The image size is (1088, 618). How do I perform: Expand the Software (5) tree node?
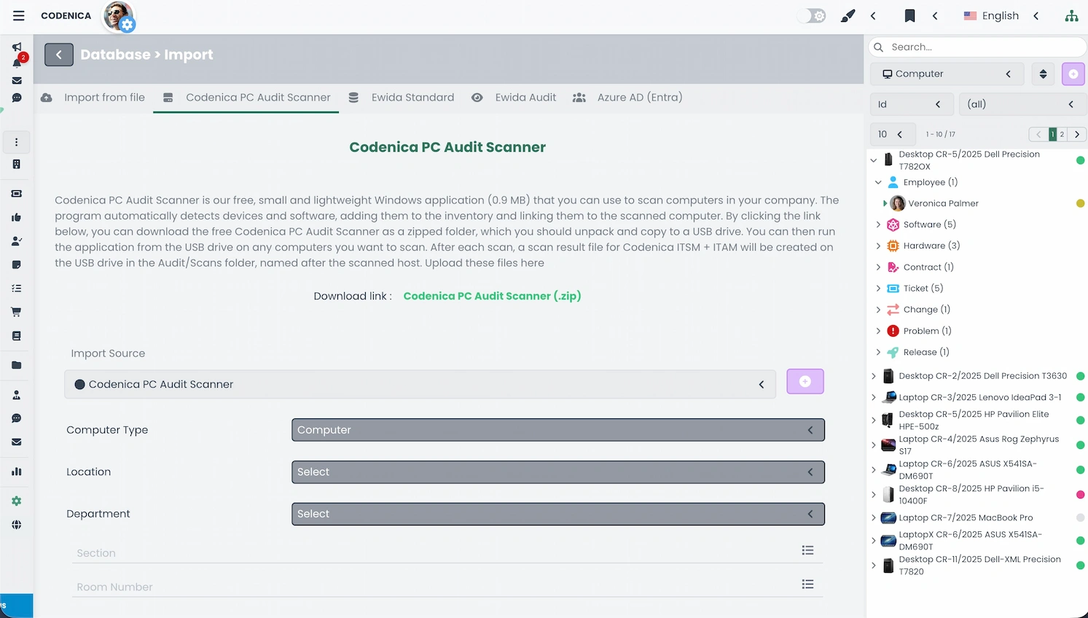tap(878, 224)
